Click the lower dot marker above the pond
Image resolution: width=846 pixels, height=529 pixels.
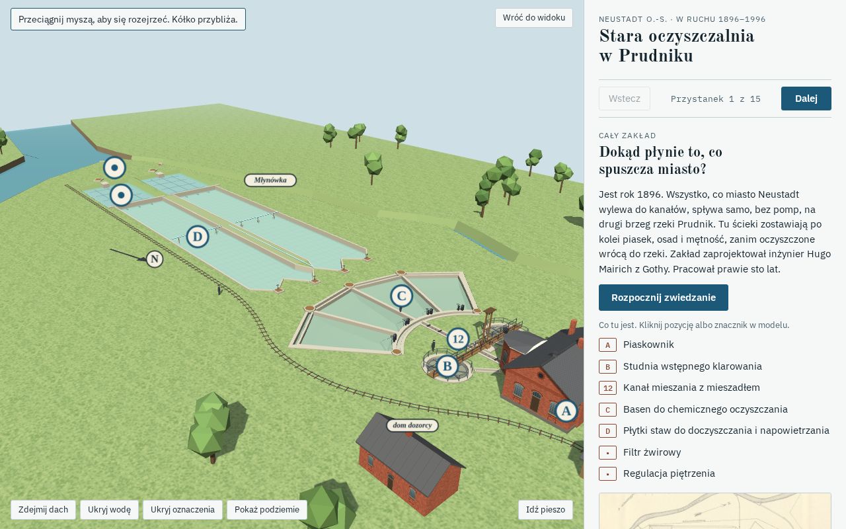(121, 195)
